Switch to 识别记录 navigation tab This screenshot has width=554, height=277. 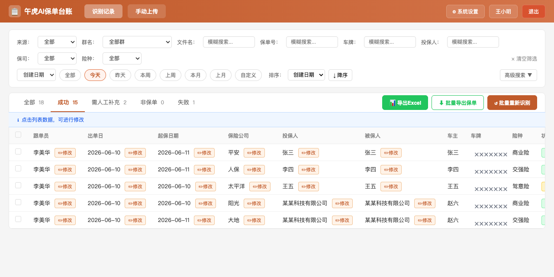[x=103, y=11]
